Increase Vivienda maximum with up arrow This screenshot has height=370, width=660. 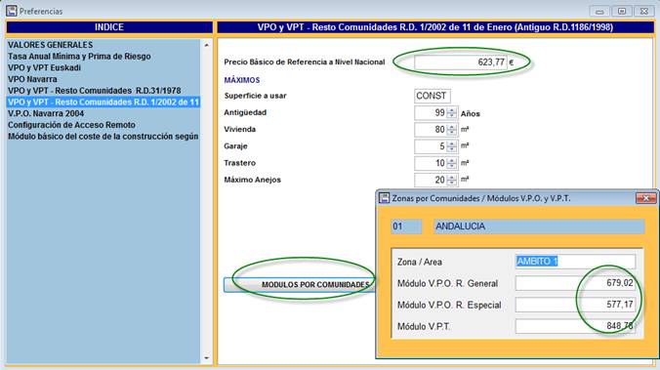click(452, 127)
